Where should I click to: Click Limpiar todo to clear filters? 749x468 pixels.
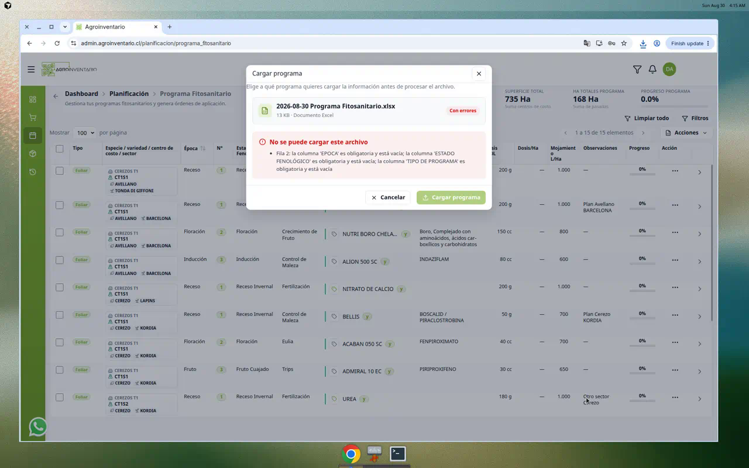(647, 118)
